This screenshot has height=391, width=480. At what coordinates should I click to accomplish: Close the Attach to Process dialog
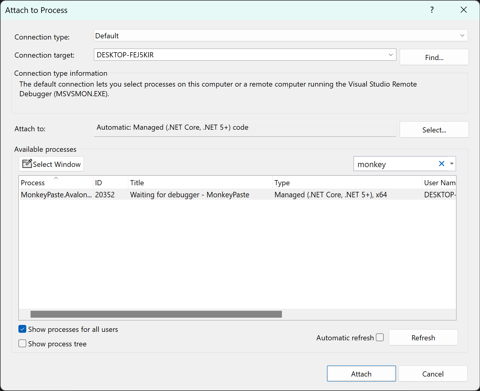pyautogui.click(x=463, y=10)
